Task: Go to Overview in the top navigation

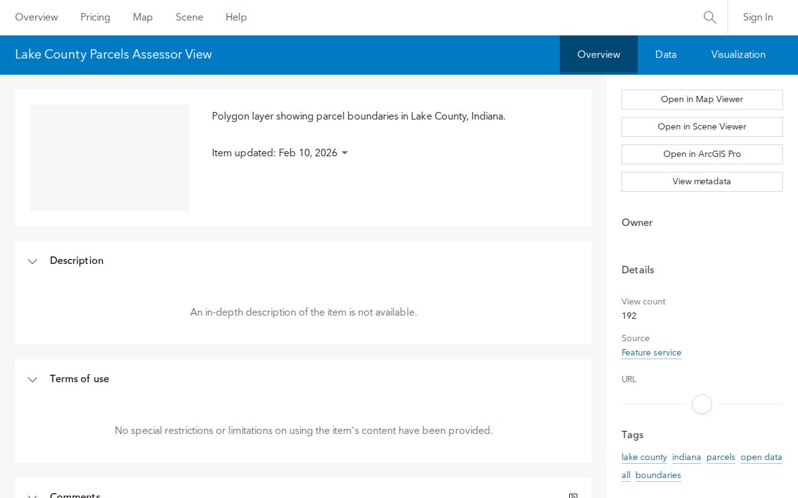Action: point(36,17)
